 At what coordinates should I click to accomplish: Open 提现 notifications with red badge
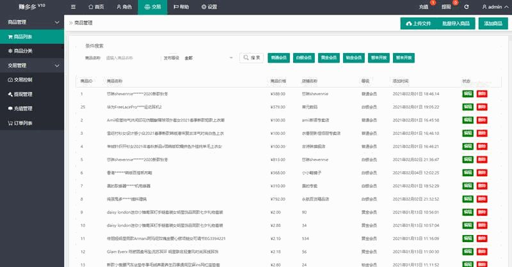(x=447, y=7)
